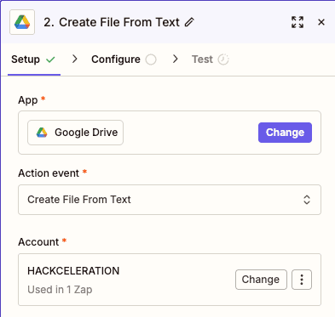Click the step title 'Create File From Text'
Viewport: 335px width, 317px height.
click(119, 22)
